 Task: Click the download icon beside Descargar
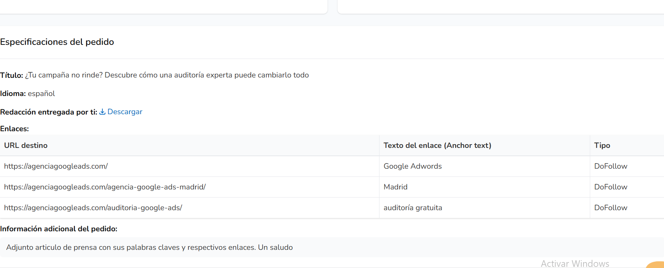coord(102,112)
